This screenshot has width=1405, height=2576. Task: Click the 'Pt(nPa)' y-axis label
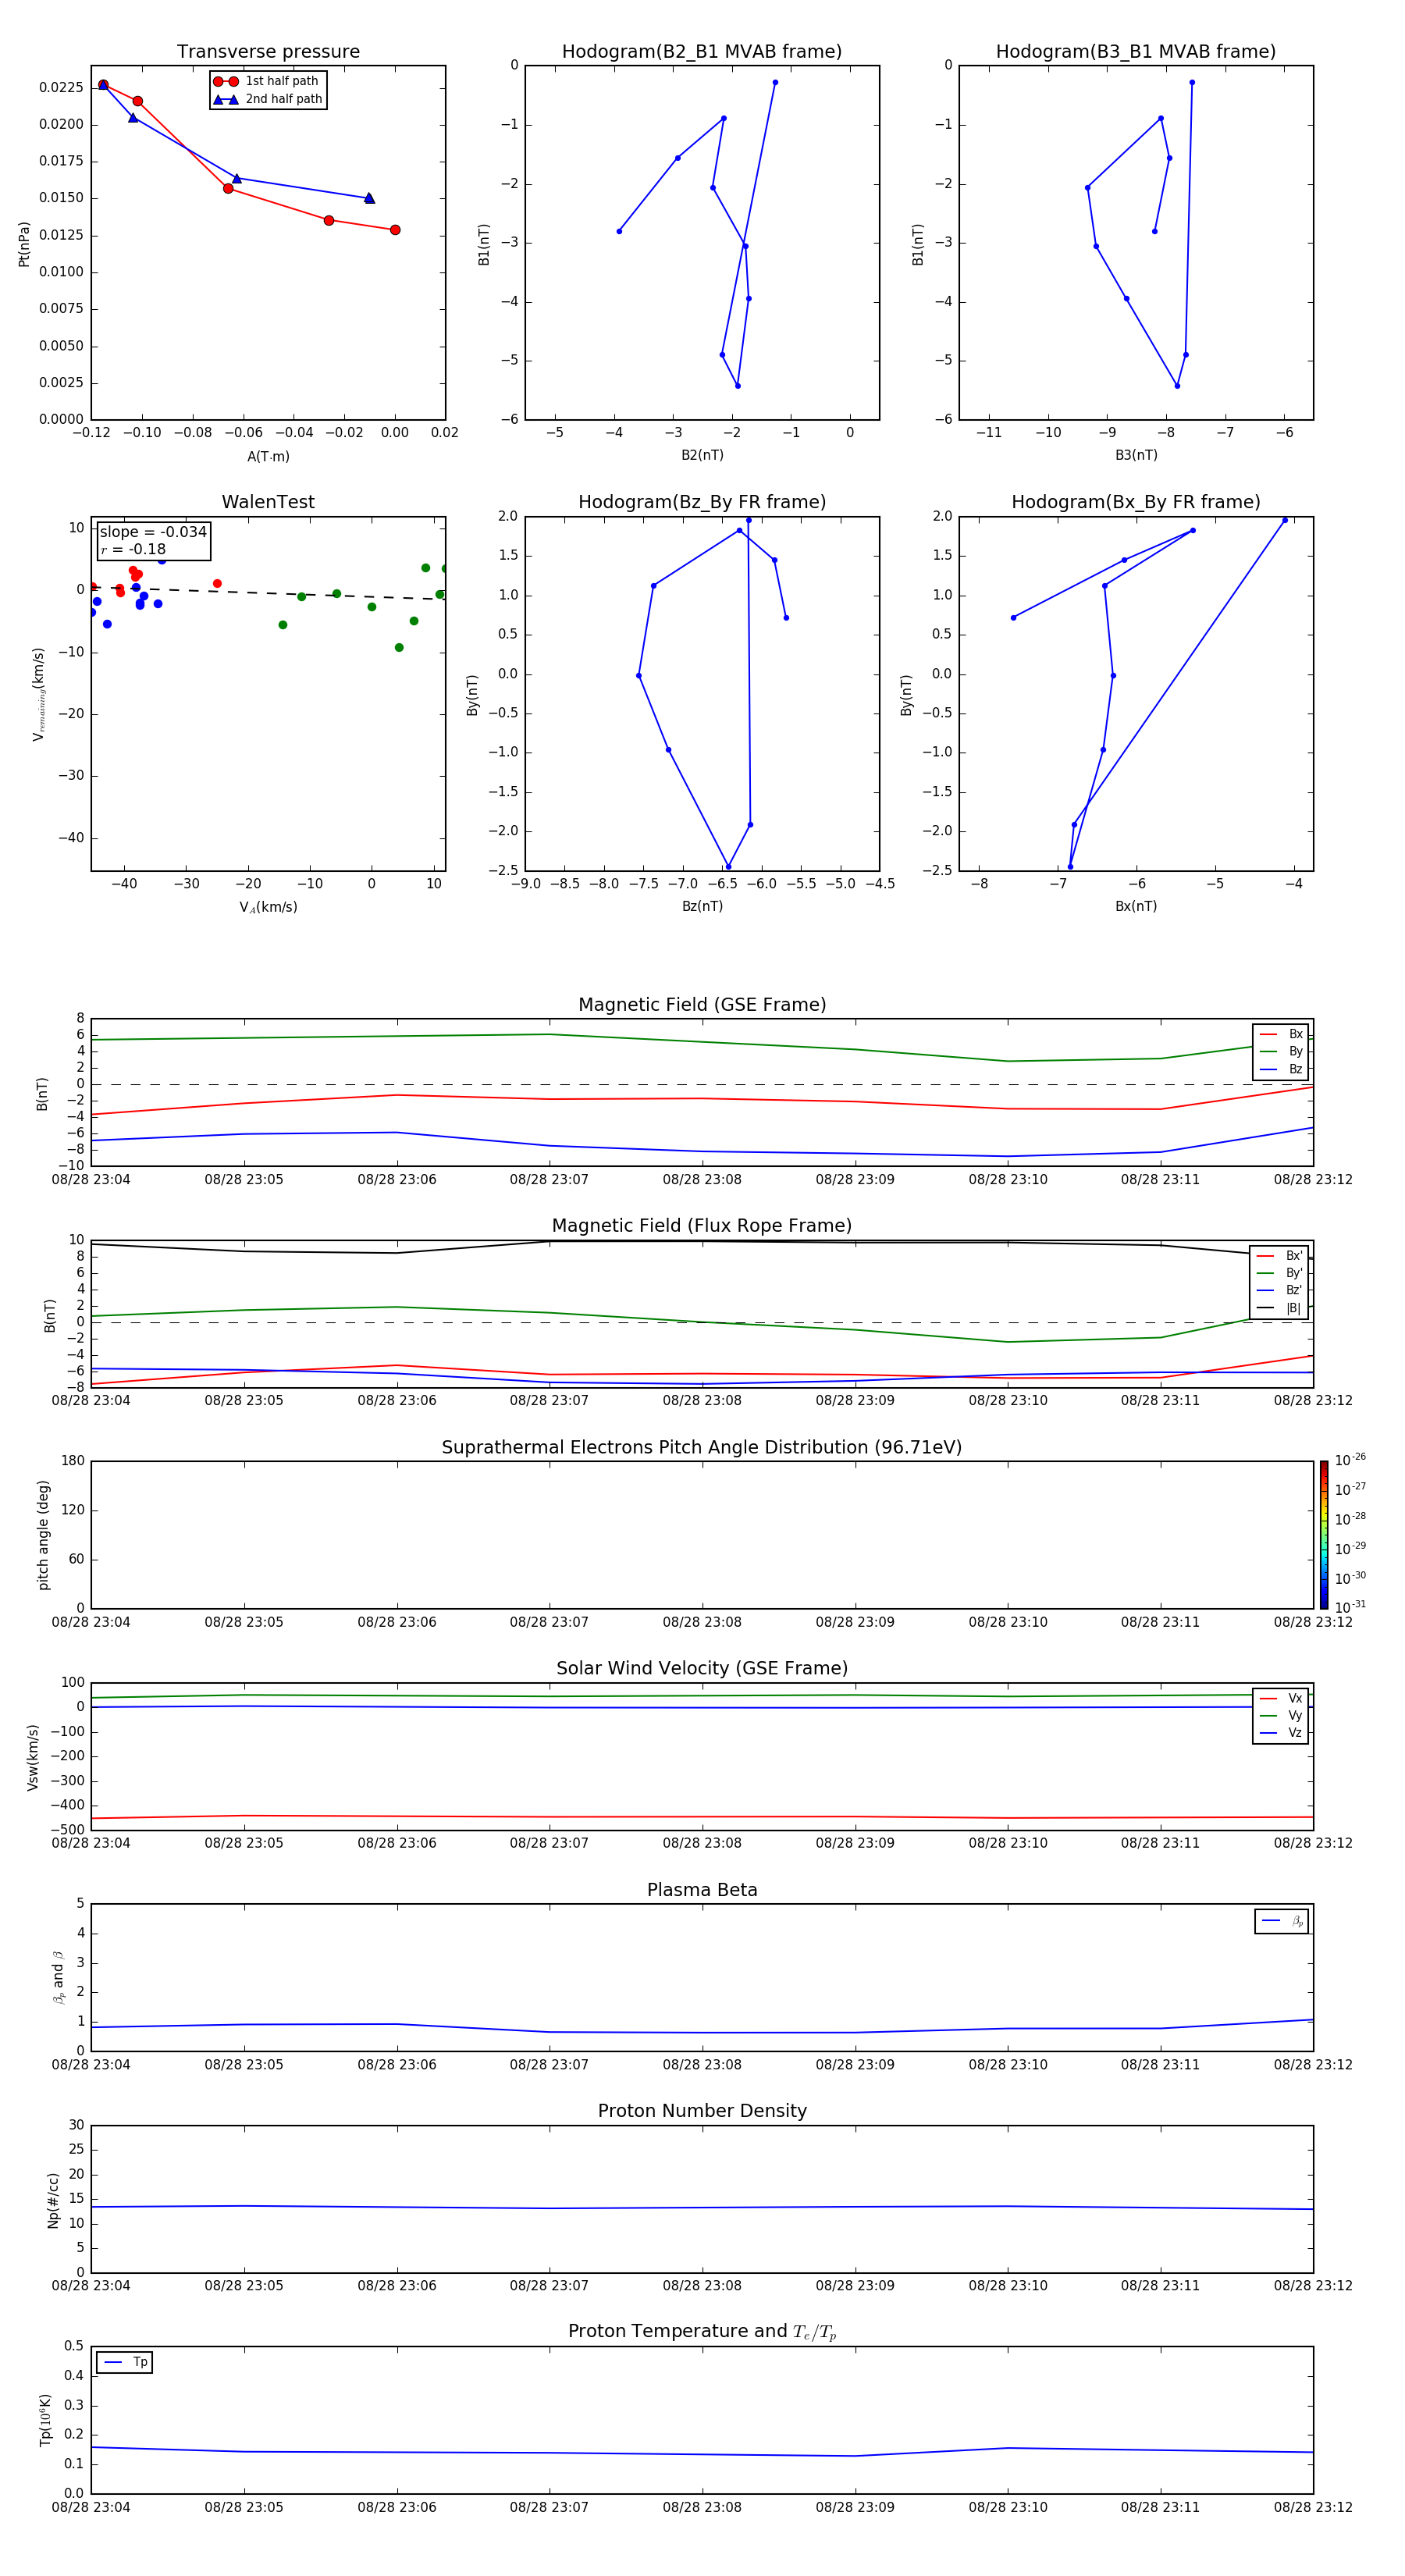(24, 244)
